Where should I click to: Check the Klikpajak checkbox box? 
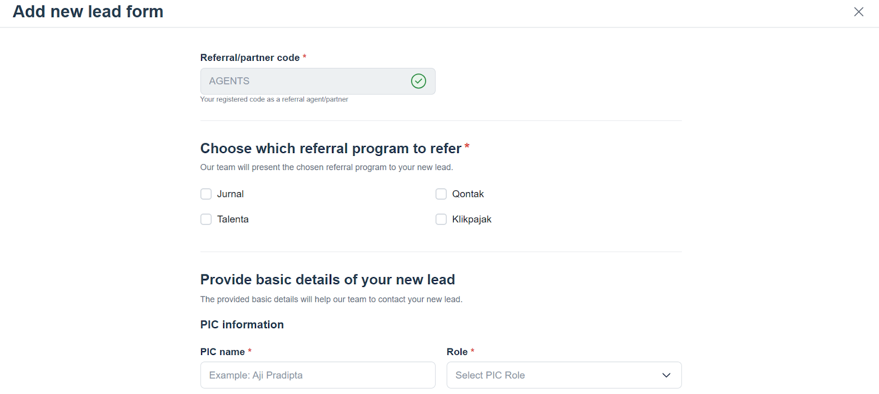pyautogui.click(x=441, y=219)
